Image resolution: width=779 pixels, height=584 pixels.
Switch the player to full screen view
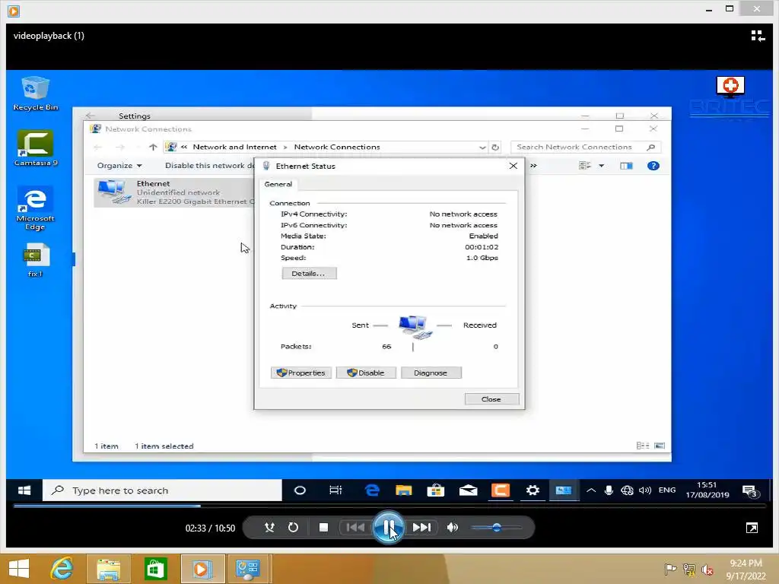(x=752, y=528)
